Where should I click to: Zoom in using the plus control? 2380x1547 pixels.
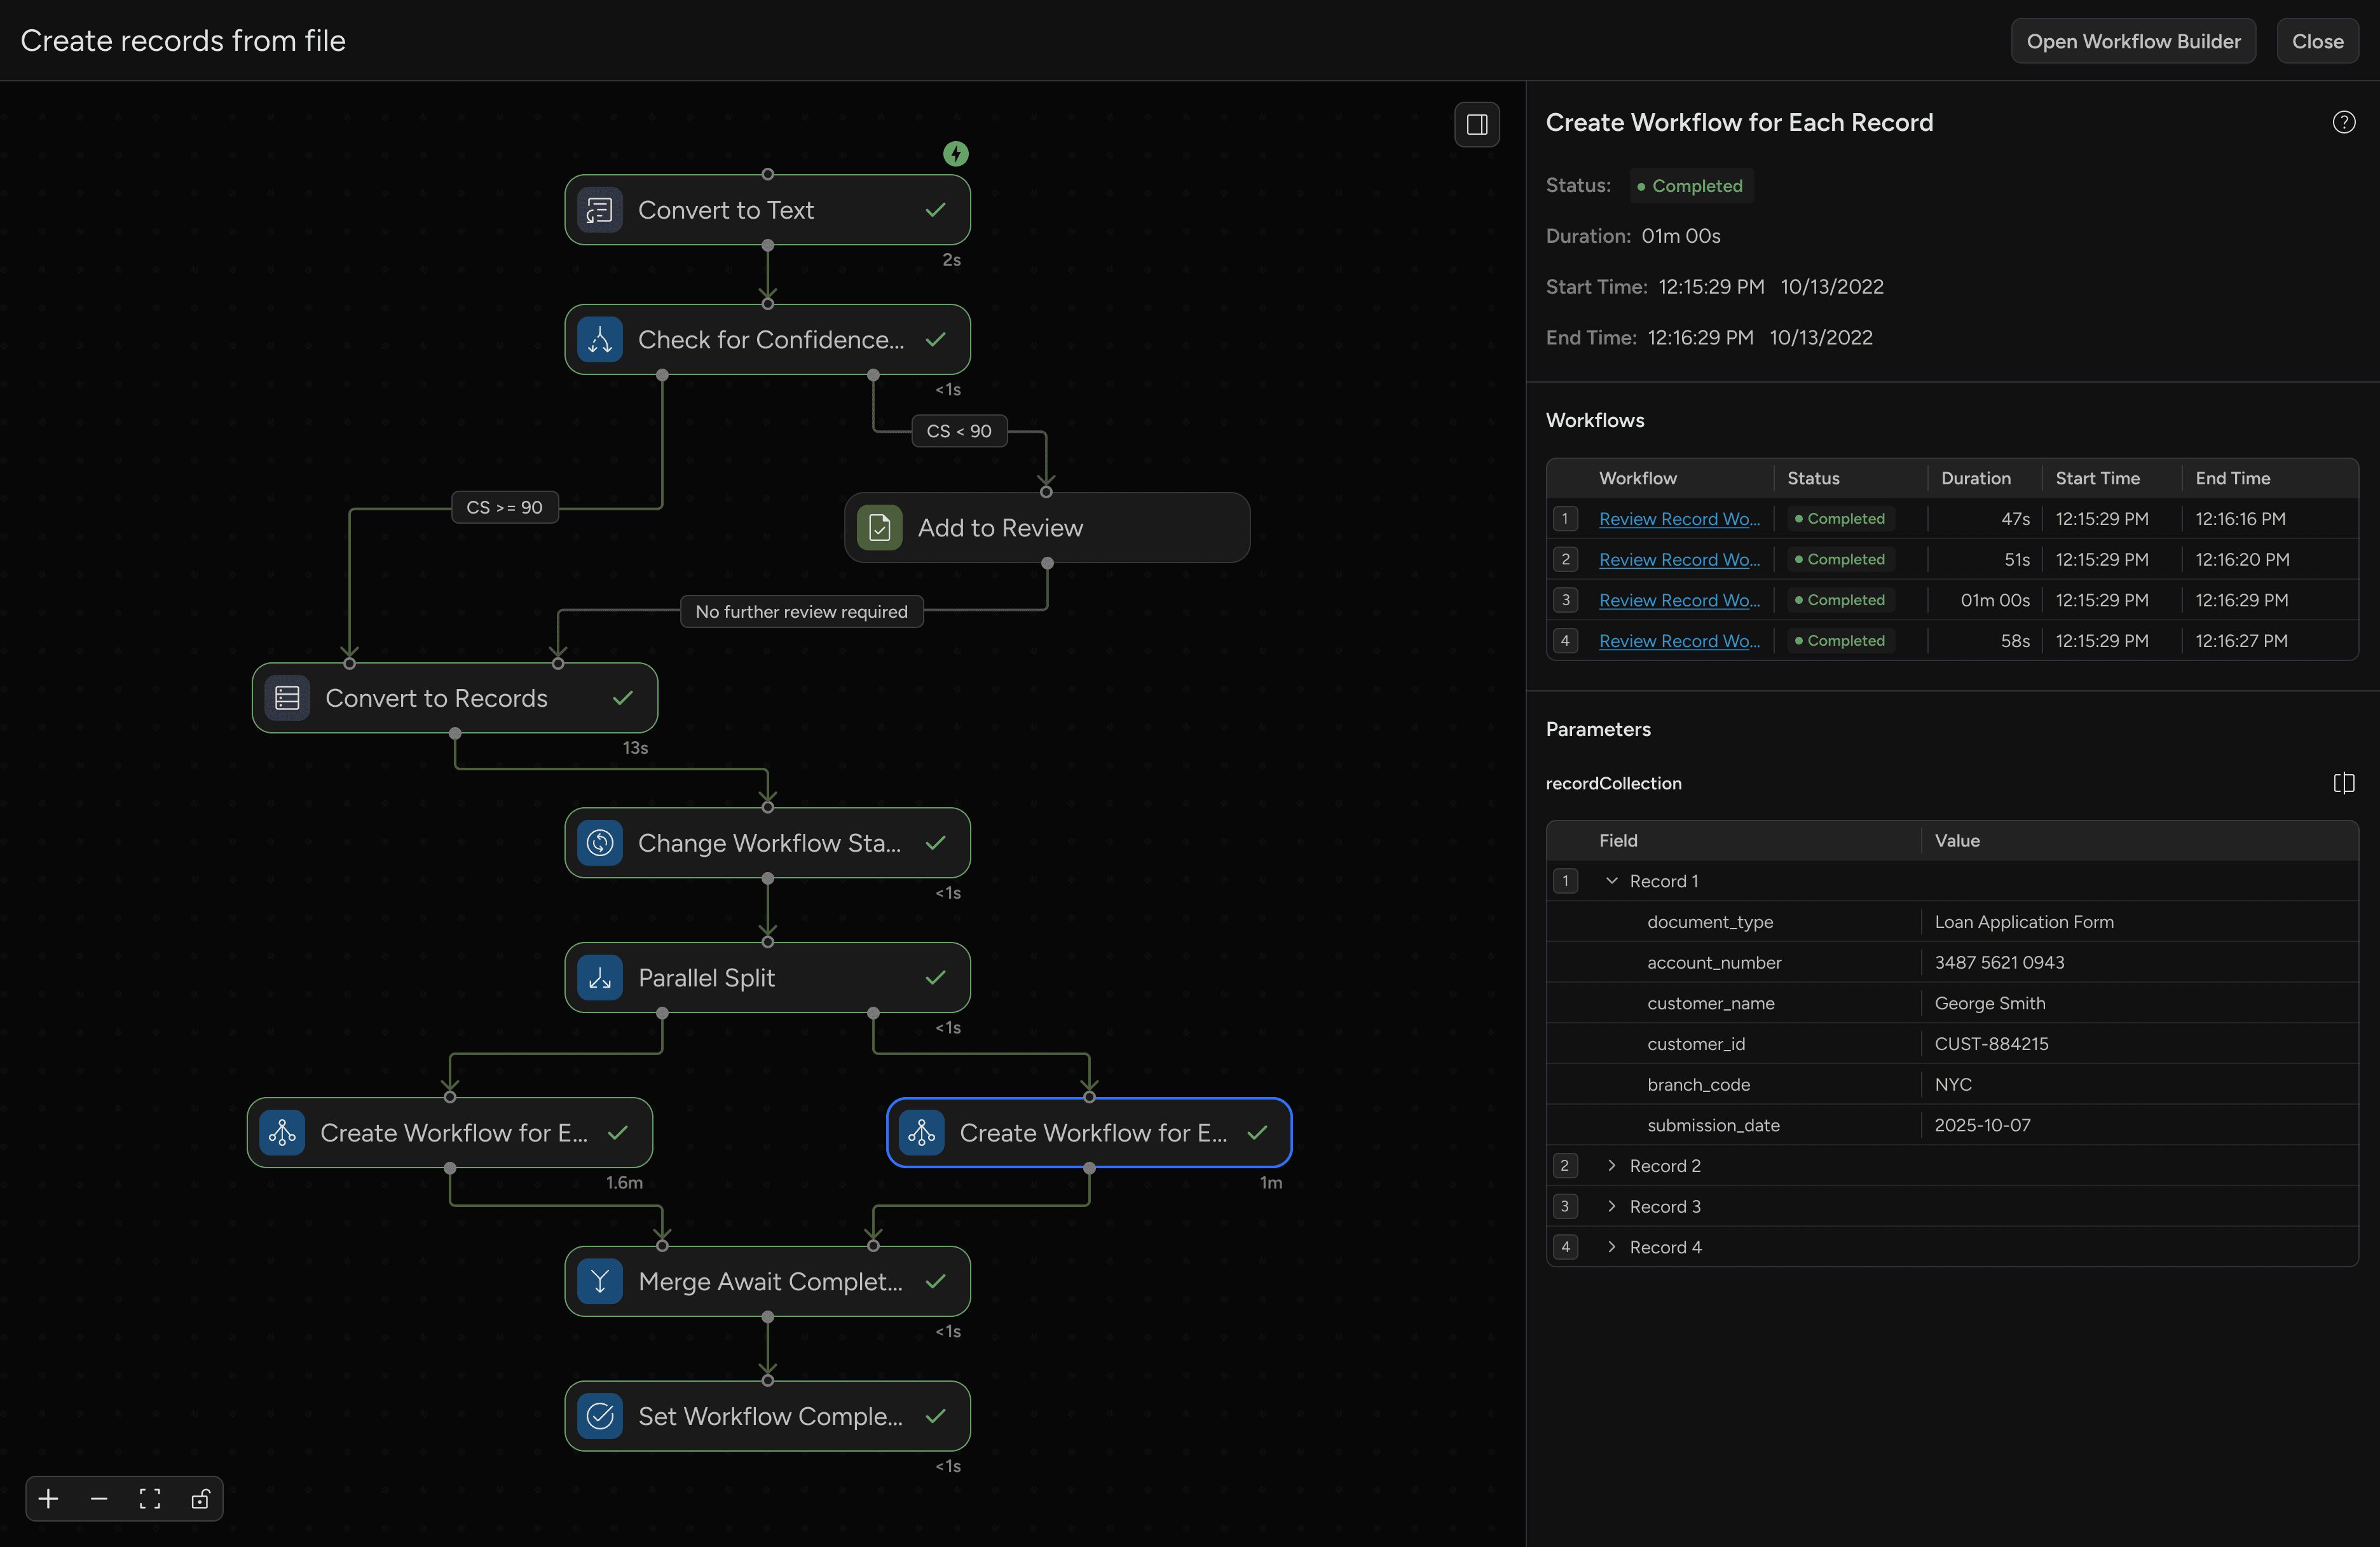point(47,1499)
